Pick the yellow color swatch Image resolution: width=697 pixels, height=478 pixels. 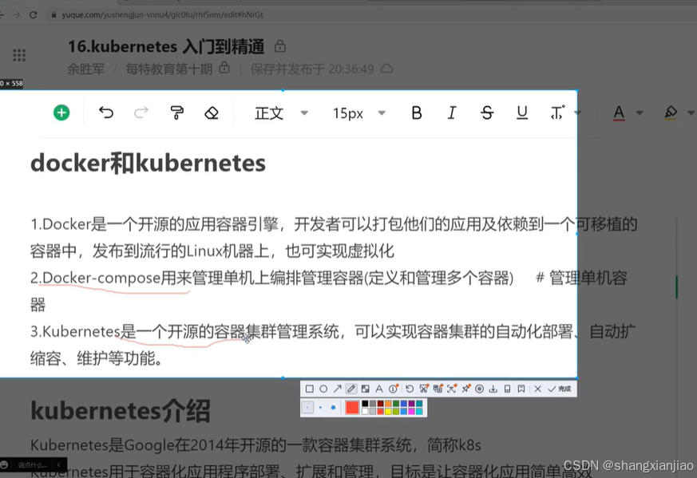click(x=388, y=411)
